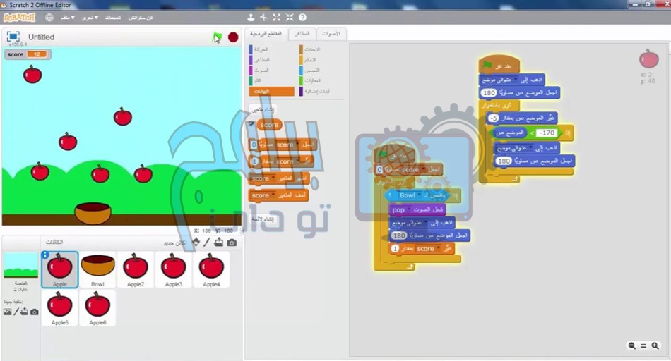
Task: Select the Duplicate stamp tool in the toolbar
Action: pos(251,17)
